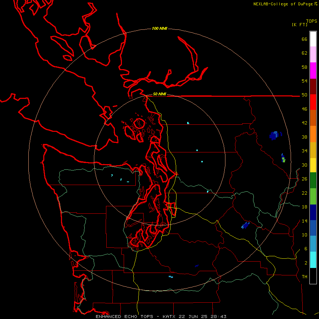The image size is (319, 319).
Task: Click the legend value 34
Action: click(304, 151)
